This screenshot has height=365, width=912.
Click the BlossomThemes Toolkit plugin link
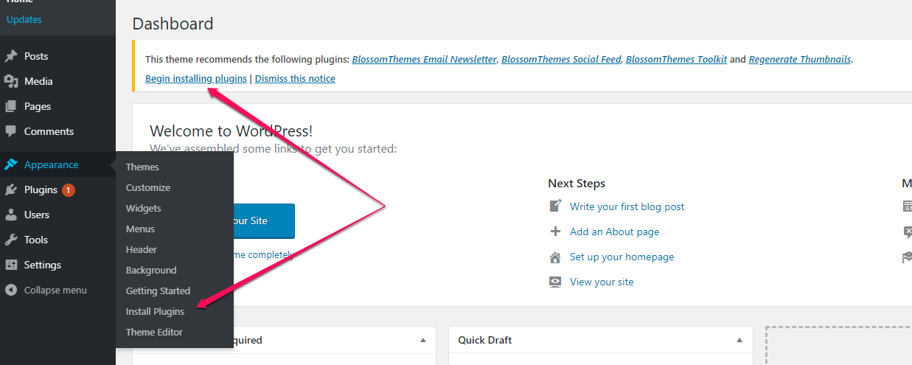(x=677, y=59)
